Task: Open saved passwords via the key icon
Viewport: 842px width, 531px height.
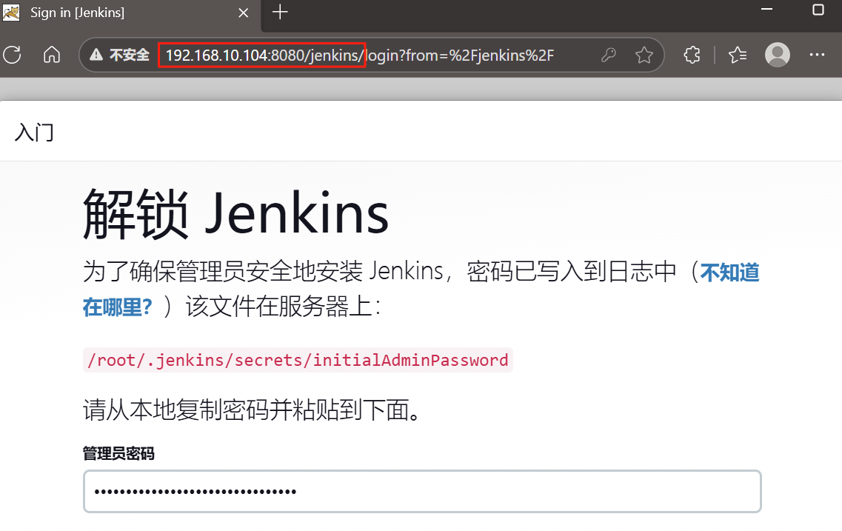Action: [x=609, y=55]
